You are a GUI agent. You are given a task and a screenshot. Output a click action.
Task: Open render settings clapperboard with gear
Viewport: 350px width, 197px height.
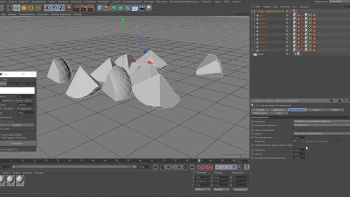(91, 8)
